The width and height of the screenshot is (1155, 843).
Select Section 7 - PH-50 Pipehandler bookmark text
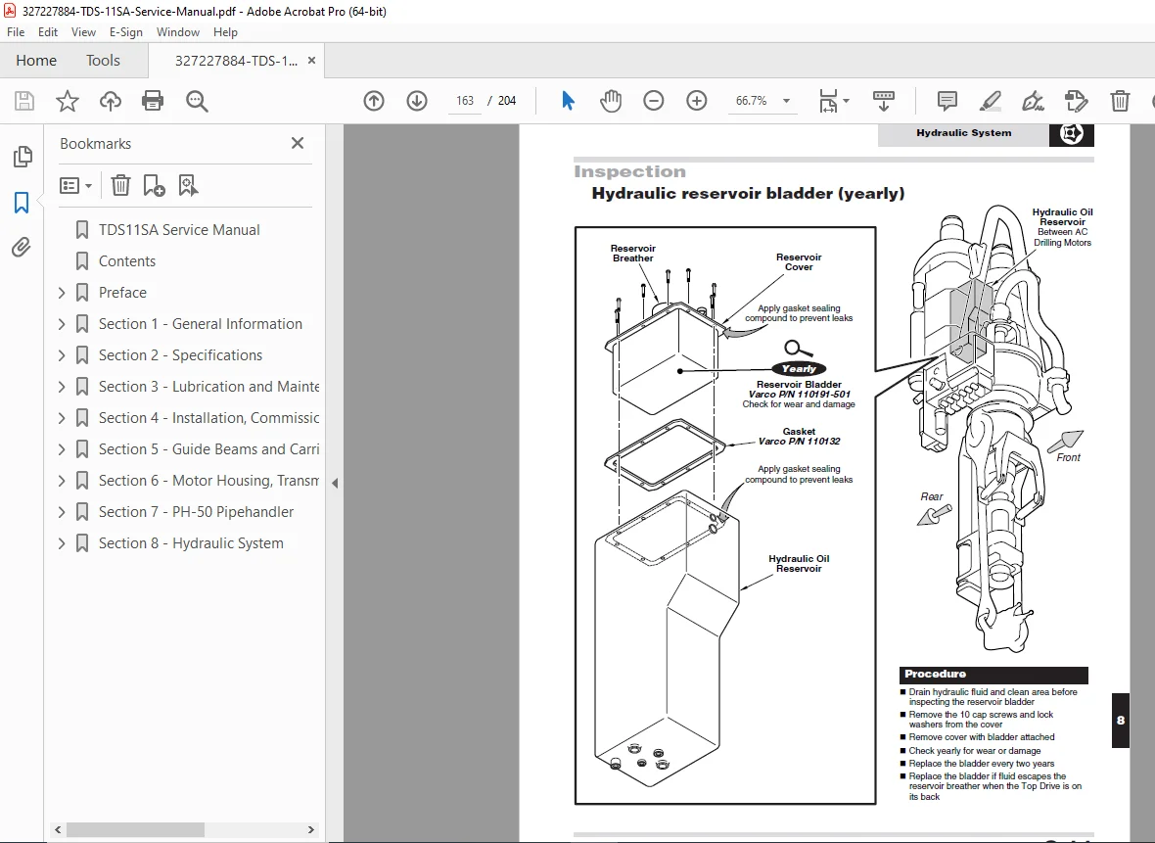point(196,511)
